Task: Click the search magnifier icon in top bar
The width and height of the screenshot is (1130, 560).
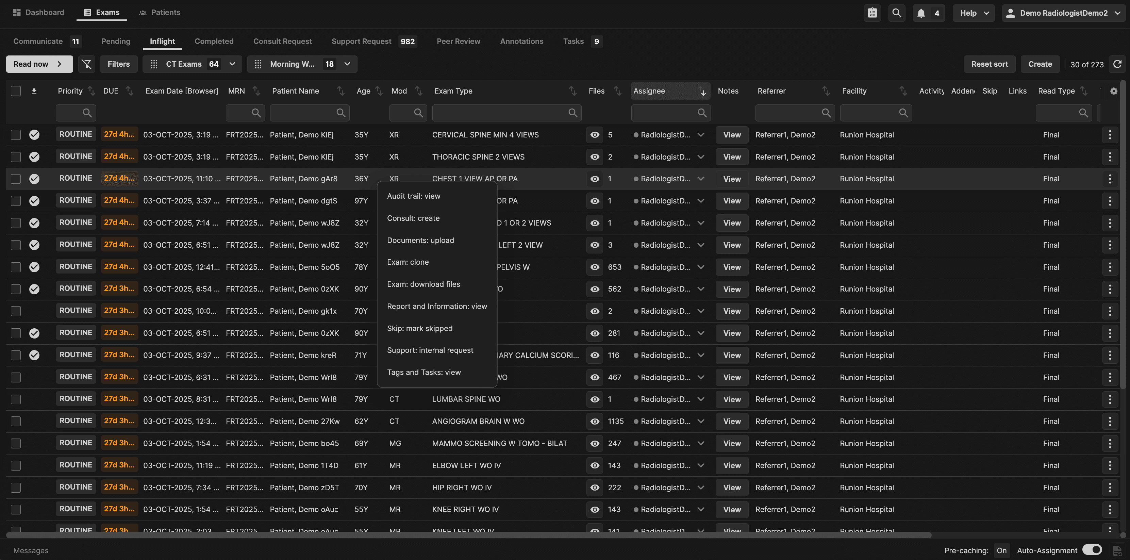Action: coord(897,13)
